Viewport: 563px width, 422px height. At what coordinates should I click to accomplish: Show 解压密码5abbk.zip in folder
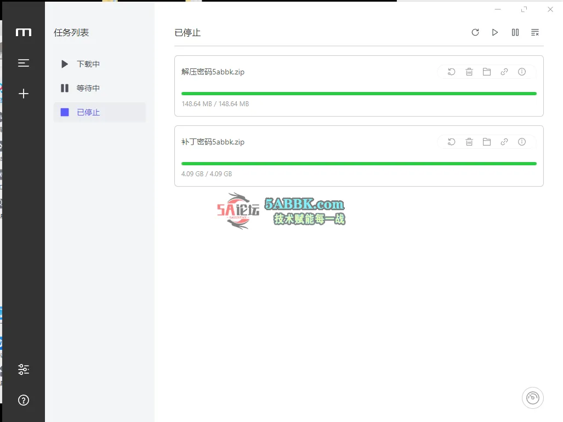487,72
